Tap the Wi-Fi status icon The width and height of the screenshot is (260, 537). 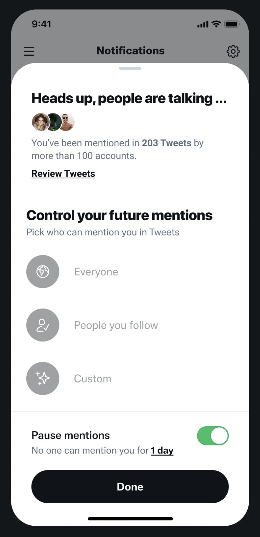(x=217, y=24)
